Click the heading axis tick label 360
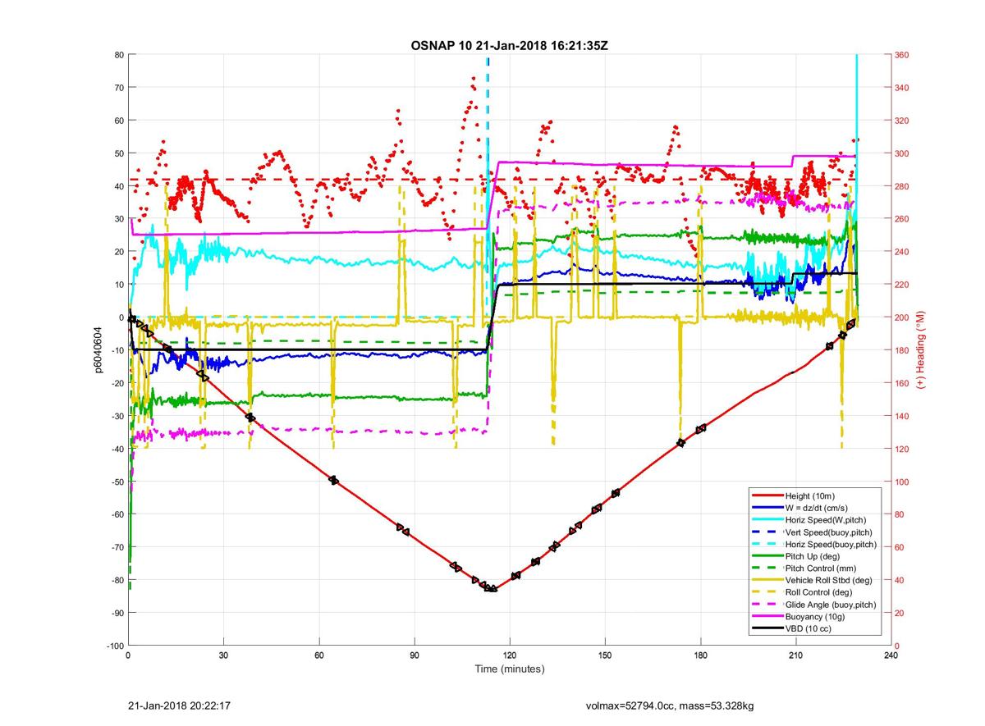Screen dimensions: 985x726 [x=902, y=55]
